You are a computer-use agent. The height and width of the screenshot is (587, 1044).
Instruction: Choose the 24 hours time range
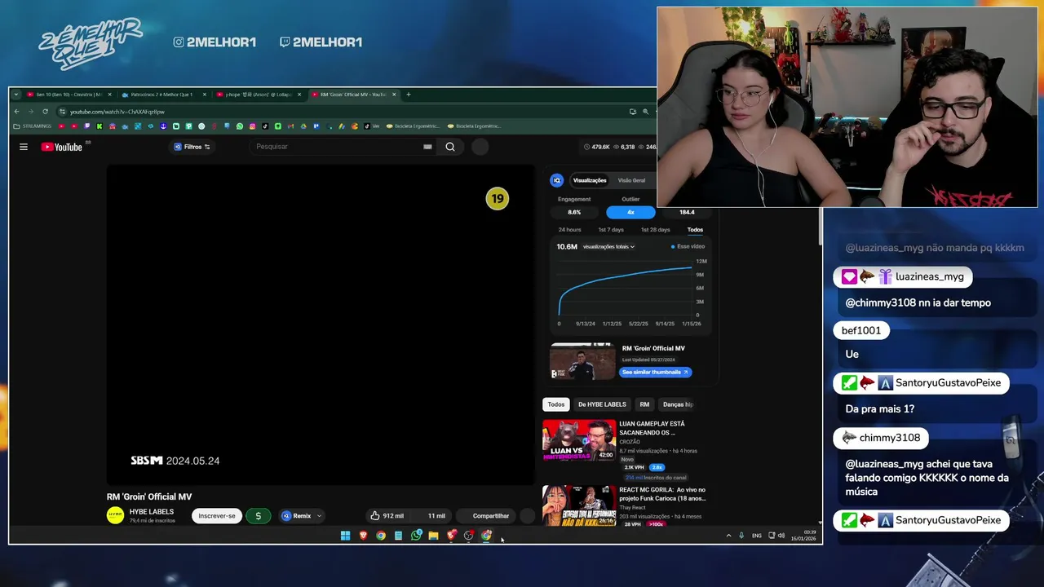569,230
